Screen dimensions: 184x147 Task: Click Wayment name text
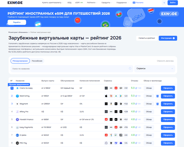click(24, 104)
